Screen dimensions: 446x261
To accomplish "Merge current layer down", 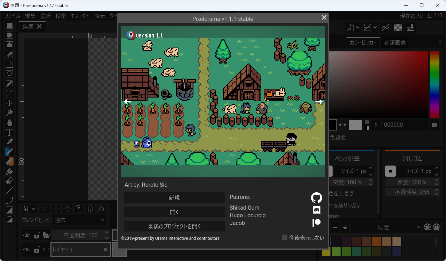I will [90, 209].
